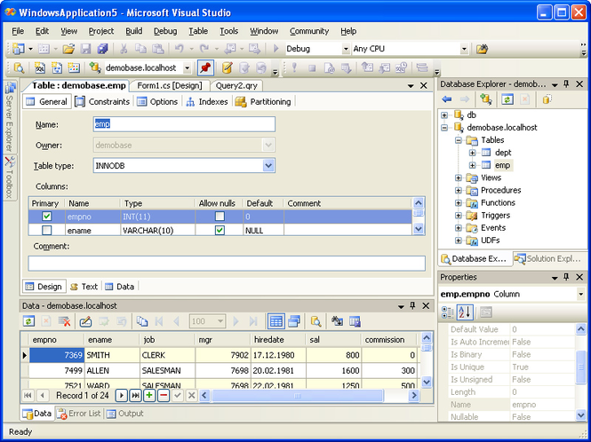The image size is (591, 442).
Task: Click the green plus add record button
Action: [x=149, y=395]
